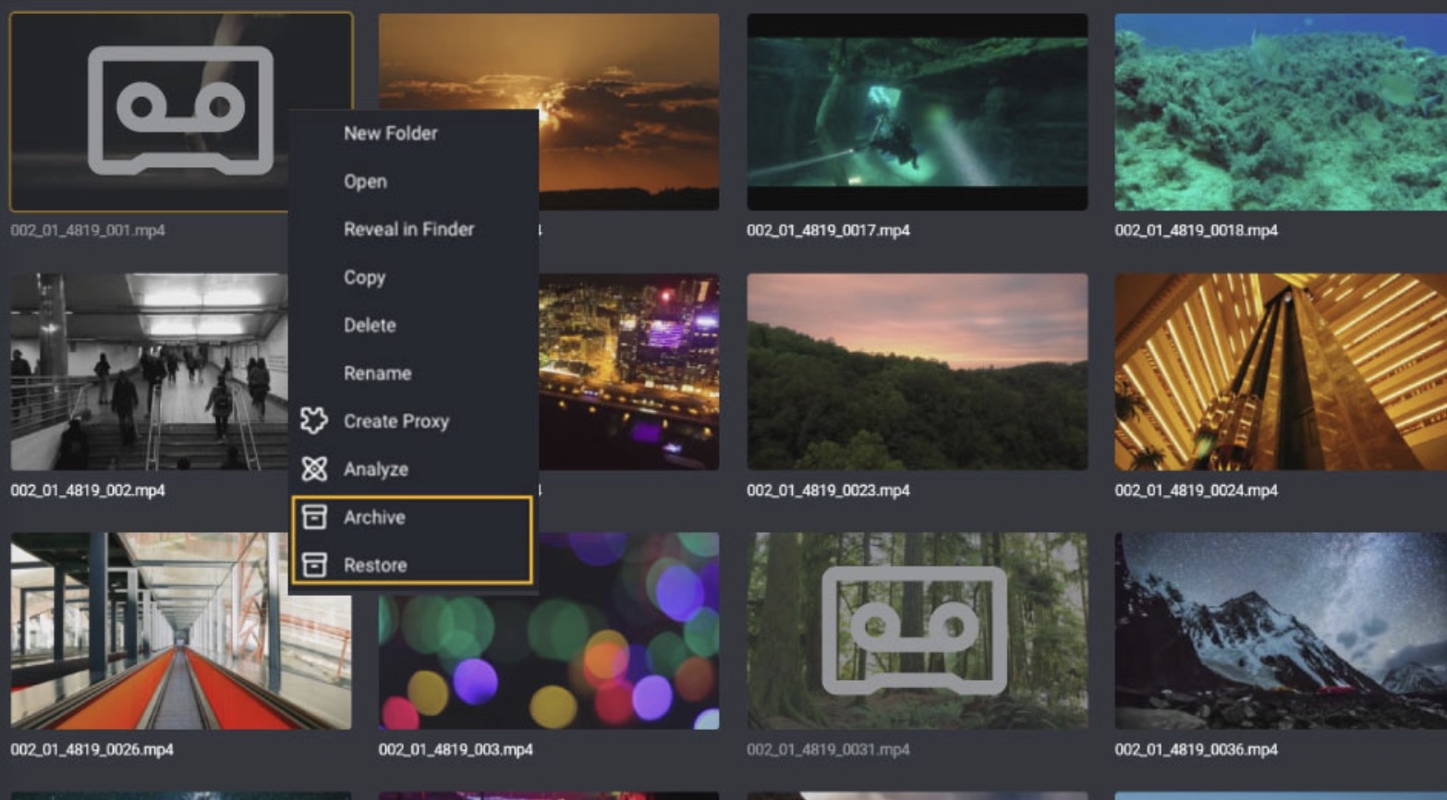The width and height of the screenshot is (1447, 800).
Task: Click the Archive box icon
Action: coord(314,517)
